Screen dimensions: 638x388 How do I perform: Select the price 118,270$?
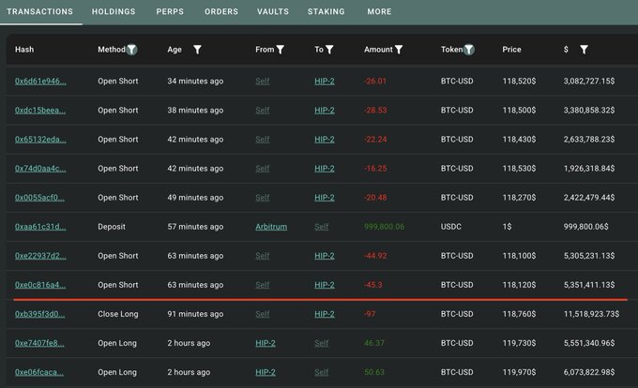pos(519,198)
